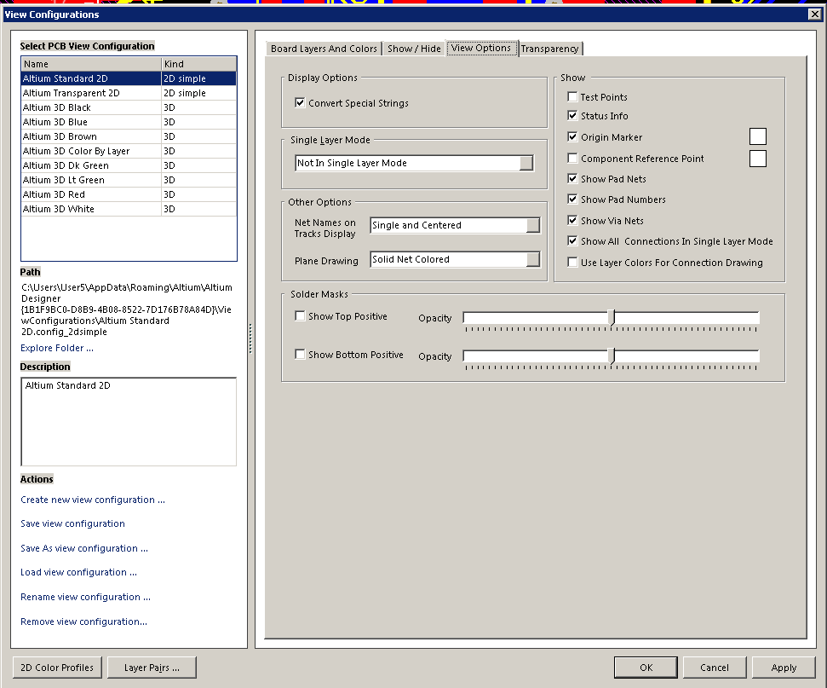Enable the Test Points checkbox

(572, 96)
